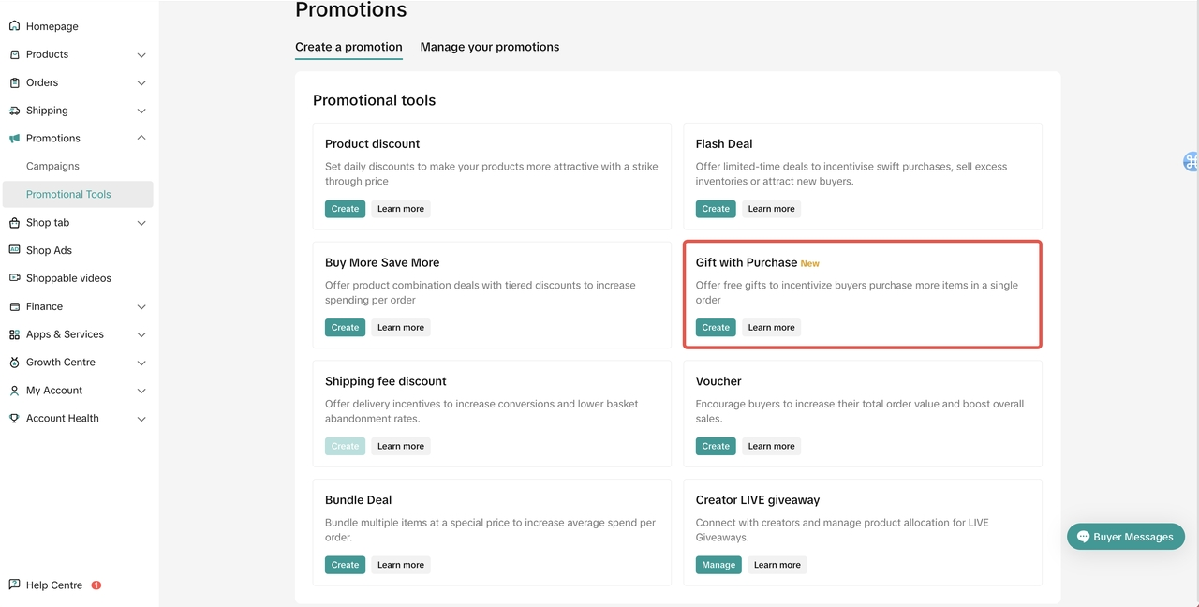Create a Bundle Deal promotion
Viewport: 1199px width, 607px height.
pyautogui.click(x=345, y=565)
